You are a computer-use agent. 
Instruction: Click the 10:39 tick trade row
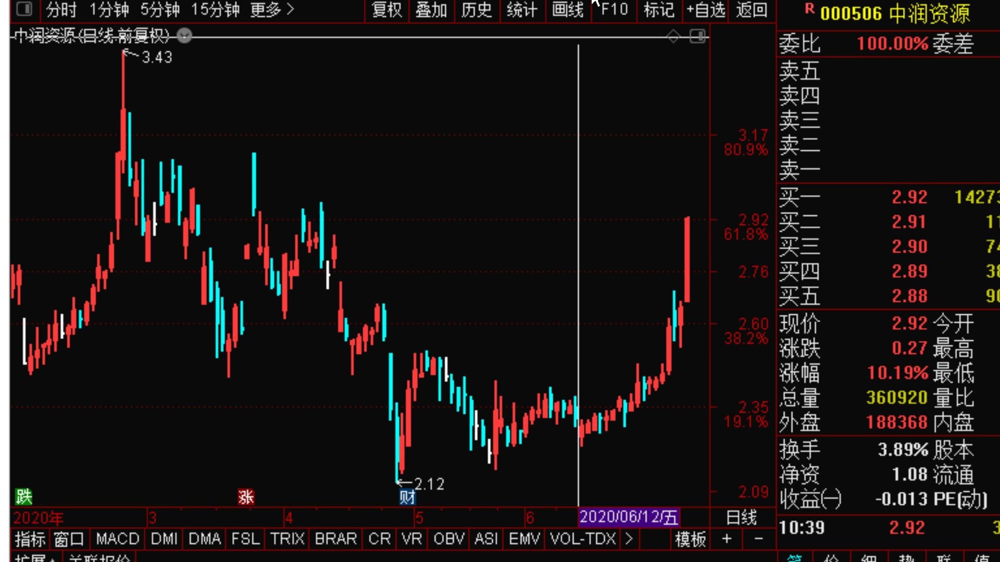[x=888, y=528]
